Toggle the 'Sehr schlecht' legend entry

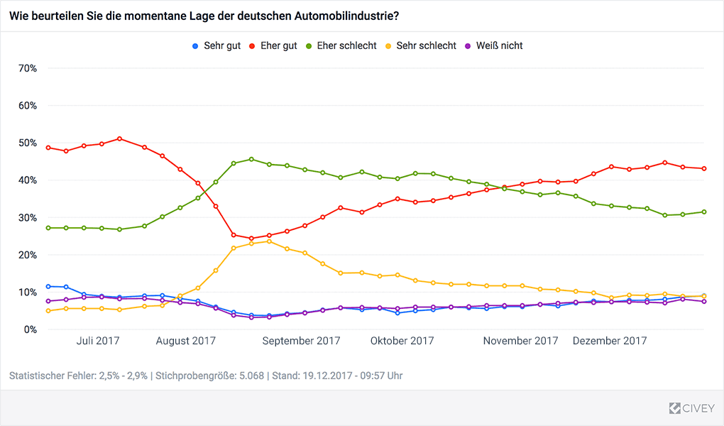click(x=426, y=45)
